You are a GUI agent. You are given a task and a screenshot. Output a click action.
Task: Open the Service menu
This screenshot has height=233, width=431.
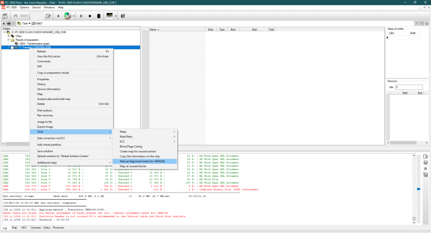click(37, 8)
